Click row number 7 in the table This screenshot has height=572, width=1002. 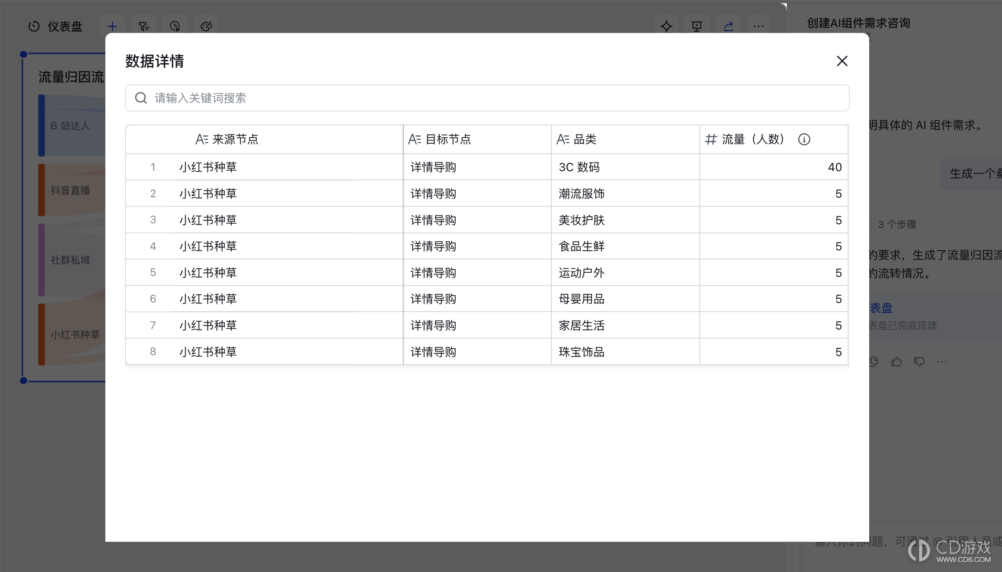point(153,325)
